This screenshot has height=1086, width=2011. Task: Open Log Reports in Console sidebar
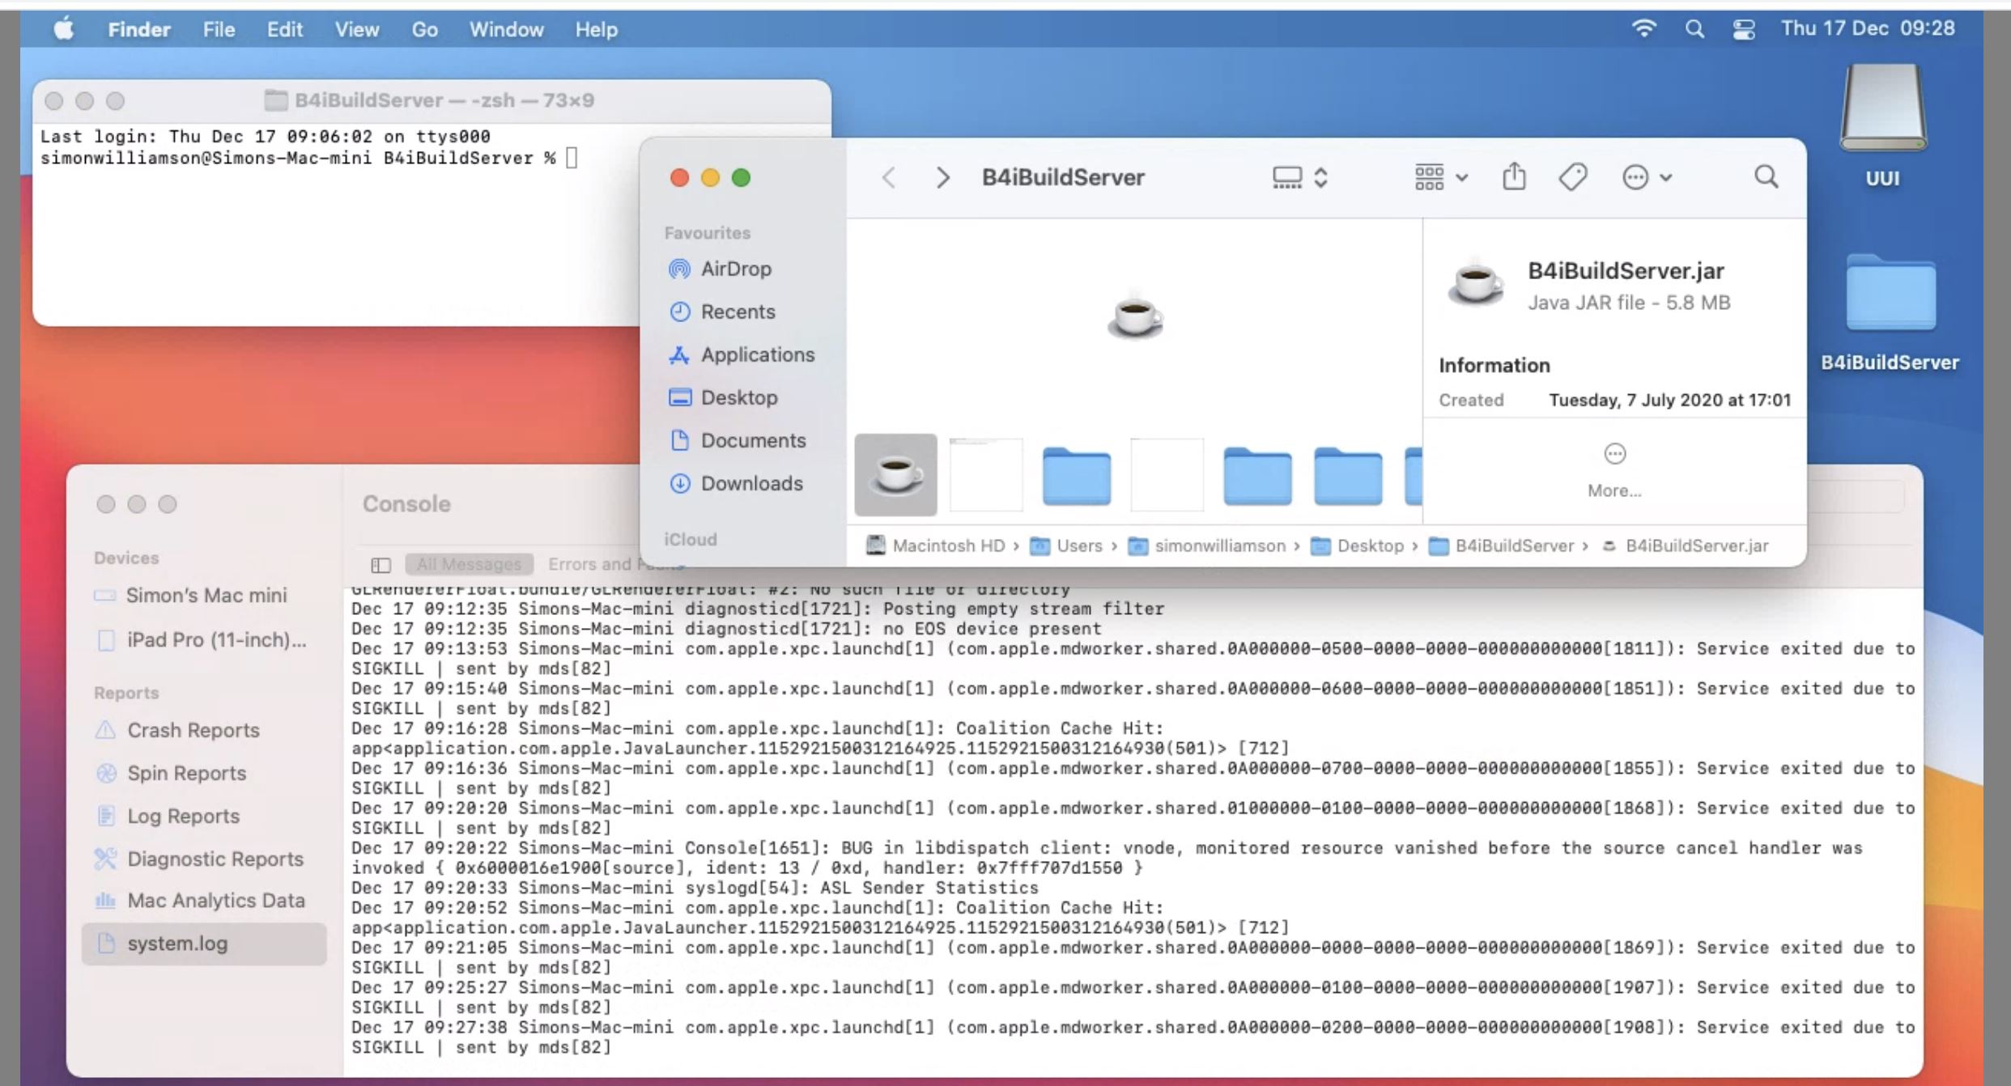(x=183, y=816)
